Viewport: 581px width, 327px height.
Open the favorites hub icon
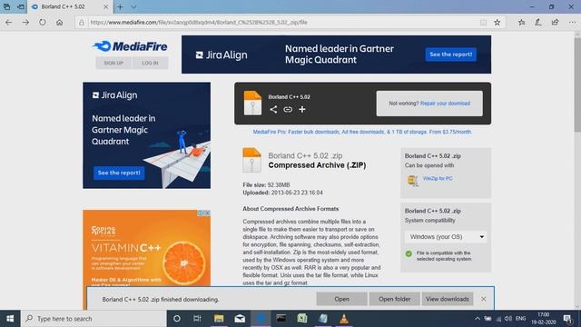pos(522,22)
